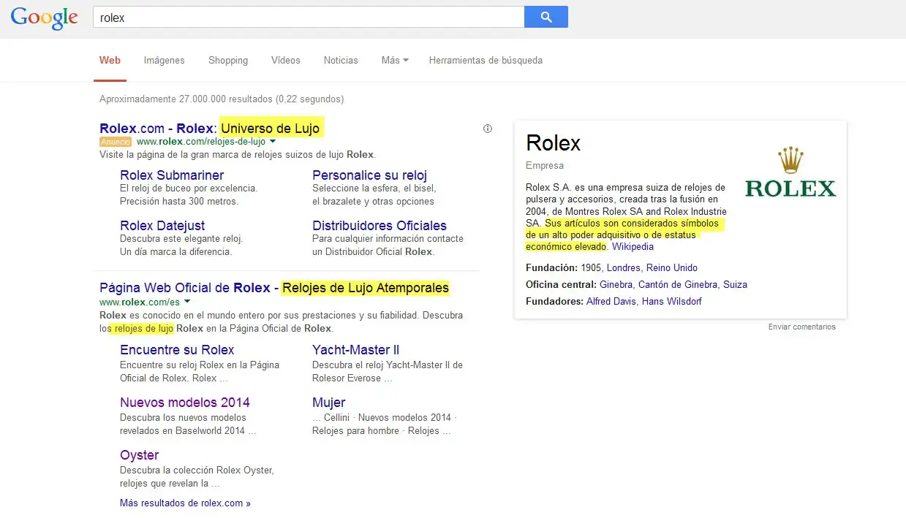Switch to the Imágenes tab
This screenshot has height=518, width=906.
[x=164, y=60]
